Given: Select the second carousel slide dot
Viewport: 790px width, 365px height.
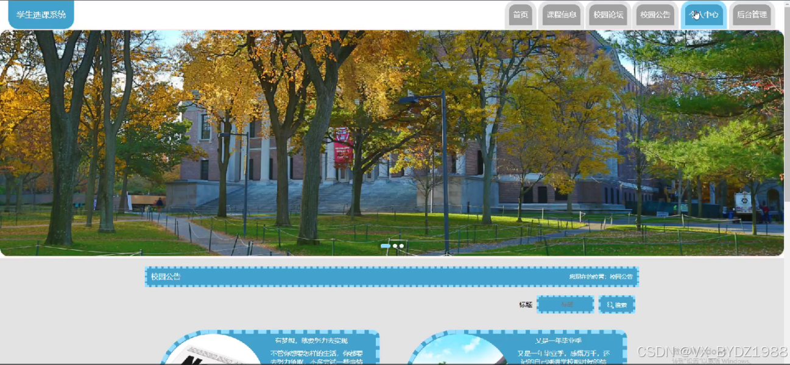Looking at the screenshot, I should tap(395, 246).
